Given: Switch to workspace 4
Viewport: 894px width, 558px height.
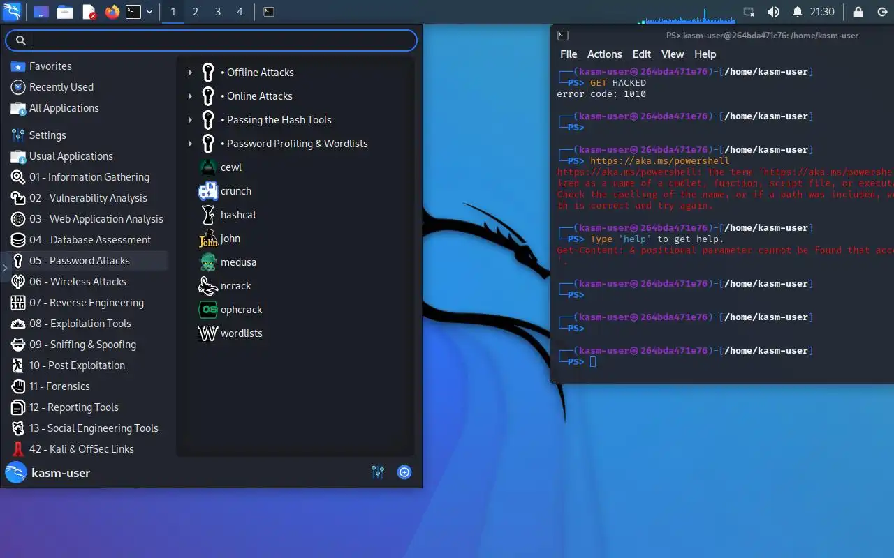Looking at the screenshot, I should pos(240,12).
